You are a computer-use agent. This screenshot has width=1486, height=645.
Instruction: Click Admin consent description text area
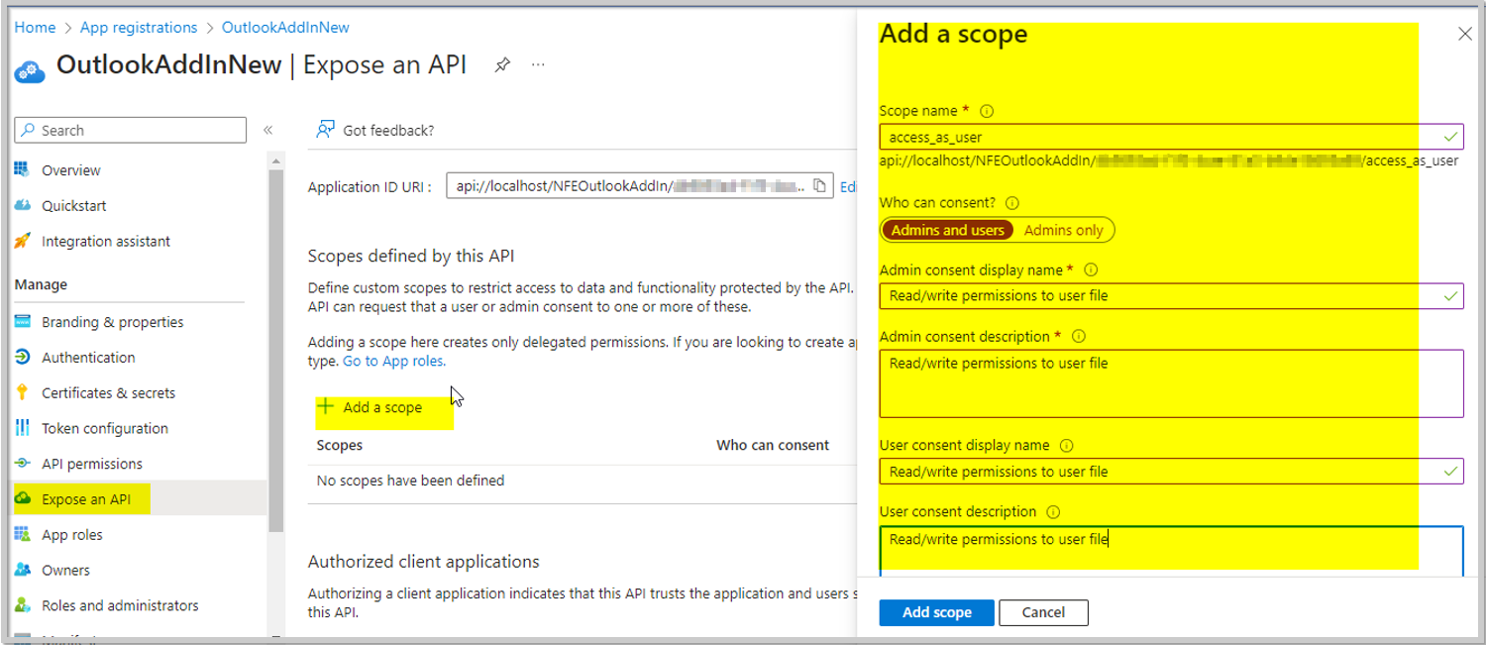(1171, 383)
